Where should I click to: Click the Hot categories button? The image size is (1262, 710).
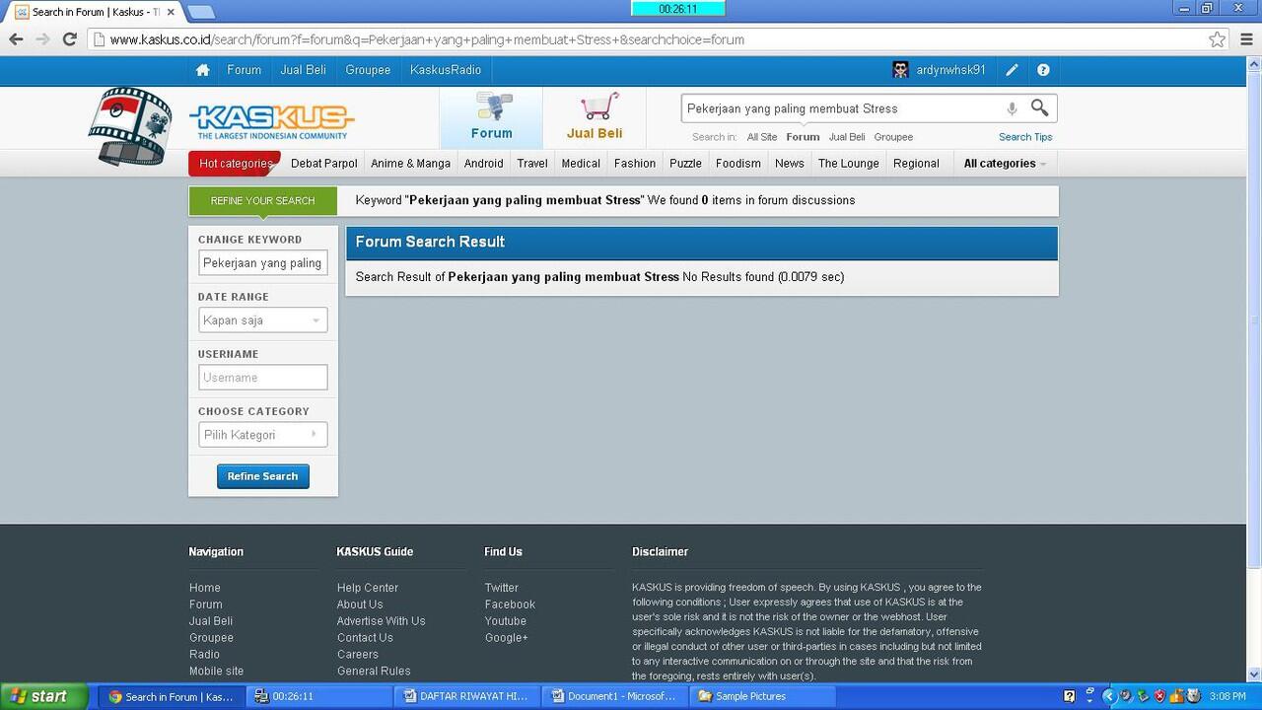click(x=235, y=164)
